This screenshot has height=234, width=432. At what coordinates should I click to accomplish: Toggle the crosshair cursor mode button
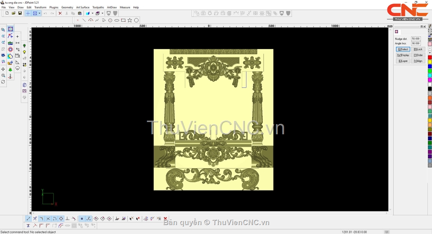coord(28,13)
